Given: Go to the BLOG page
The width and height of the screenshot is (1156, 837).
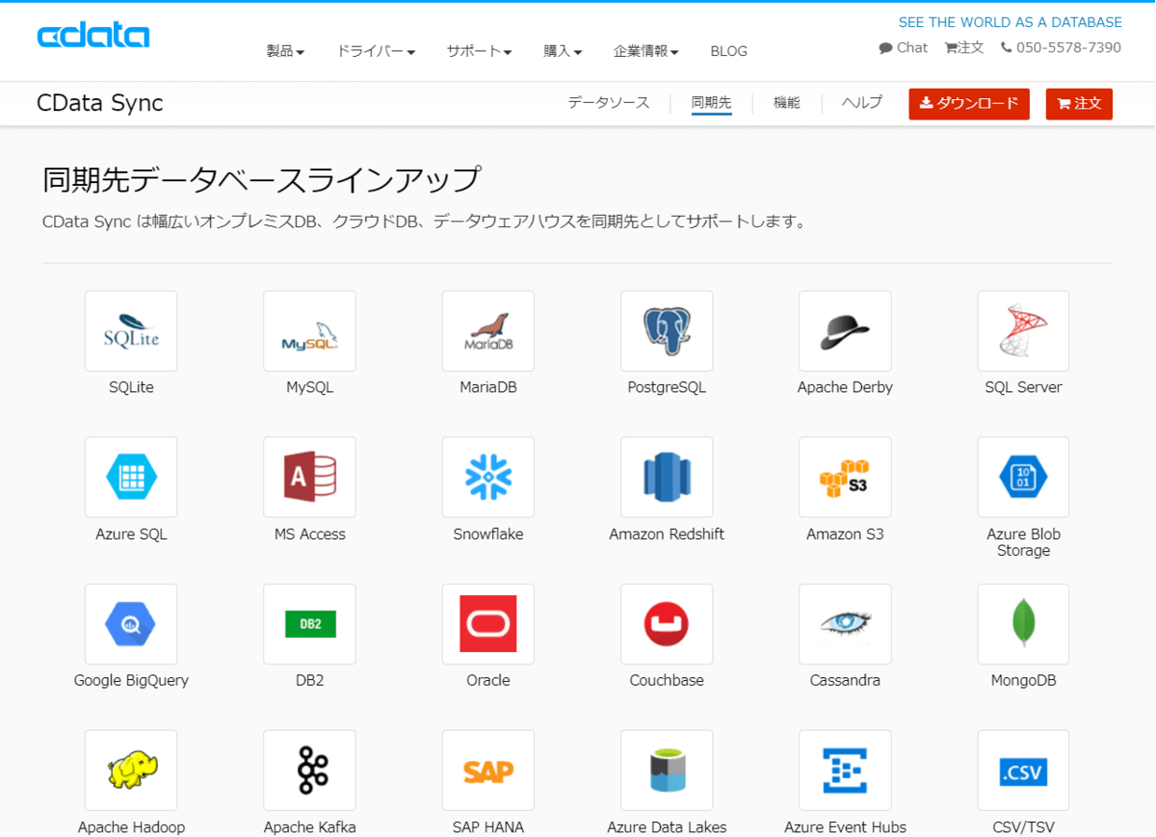Looking at the screenshot, I should 728,51.
